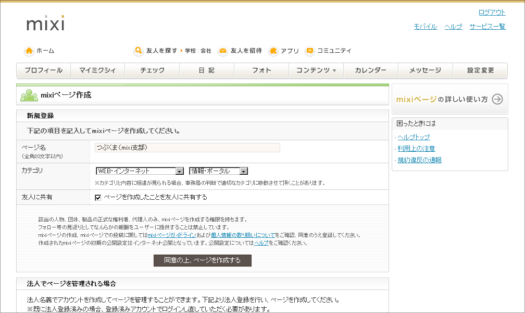525x313 pixels.
Task: Switch to the 日記 tab
Action: coord(207,70)
